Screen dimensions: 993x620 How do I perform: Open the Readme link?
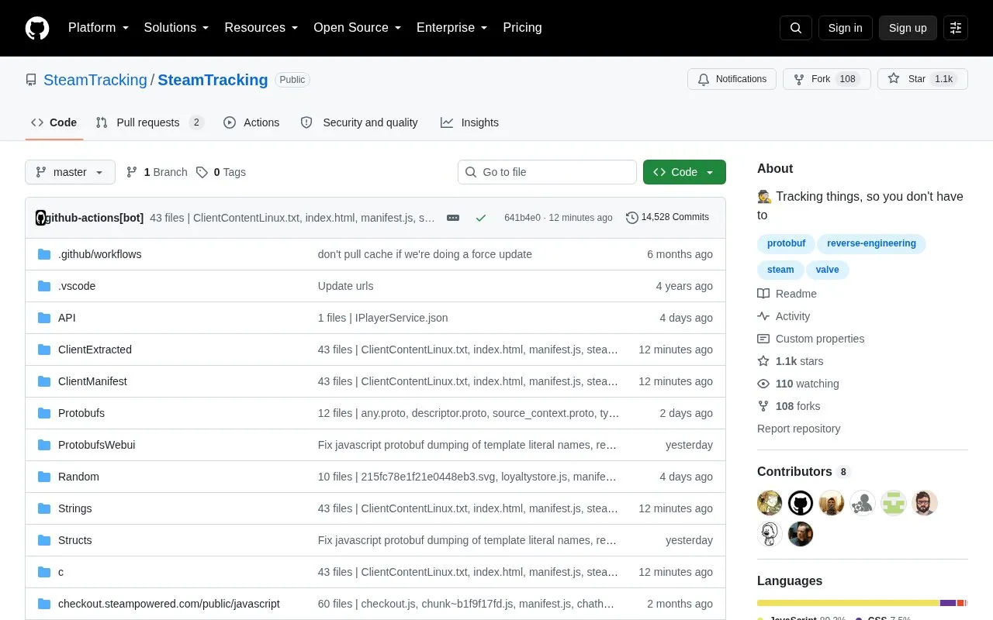point(787,294)
